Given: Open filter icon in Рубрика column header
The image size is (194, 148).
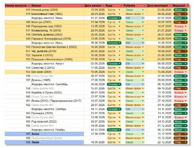Looking at the screenshot, I should pyautogui.click(x=144, y=6).
